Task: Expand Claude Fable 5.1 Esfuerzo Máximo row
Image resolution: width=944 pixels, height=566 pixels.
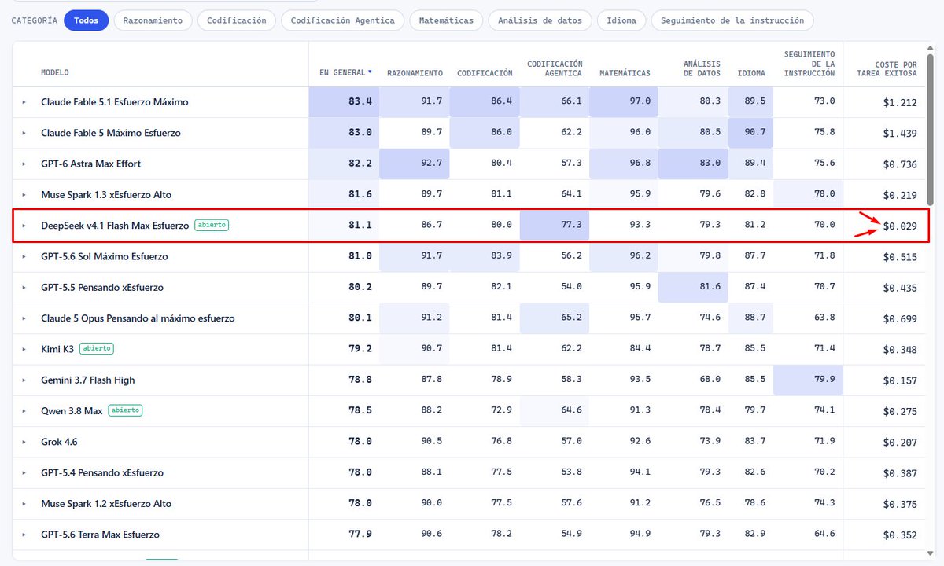Action: [x=24, y=102]
